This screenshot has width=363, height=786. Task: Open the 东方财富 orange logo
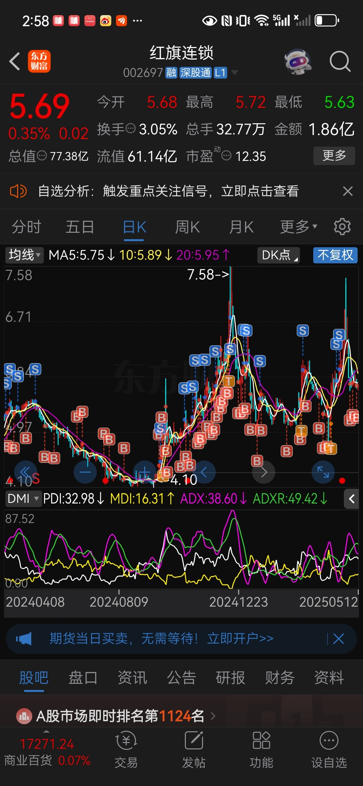point(39,61)
